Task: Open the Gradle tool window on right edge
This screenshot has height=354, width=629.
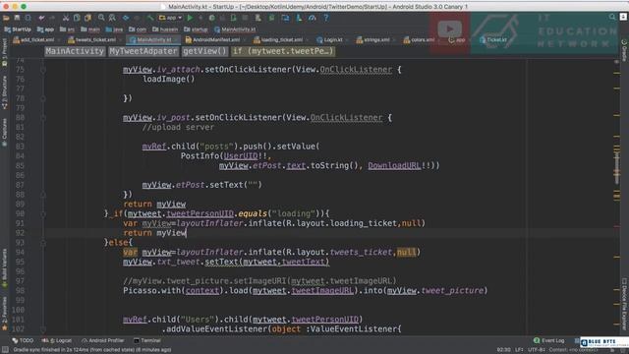Action: pyautogui.click(x=624, y=50)
